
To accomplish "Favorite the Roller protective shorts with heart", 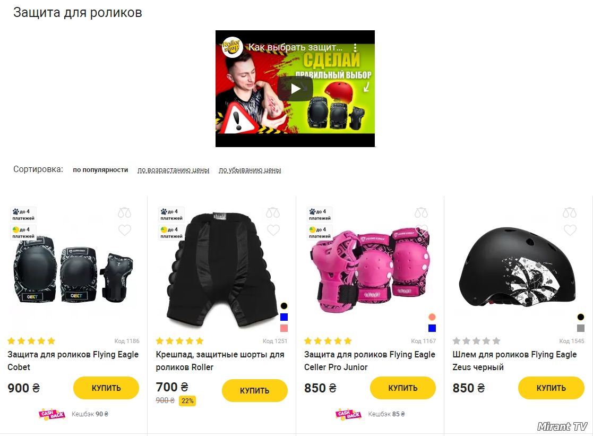I will click(x=273, y=230).
